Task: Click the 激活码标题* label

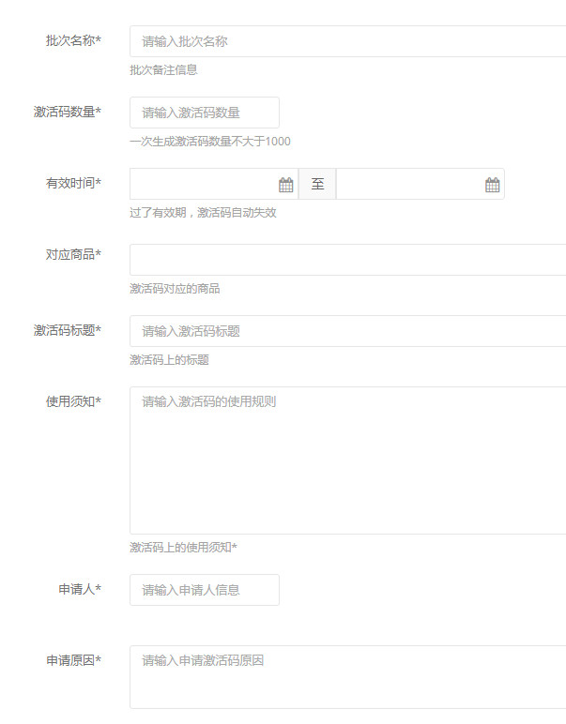Action: point(68,330)
